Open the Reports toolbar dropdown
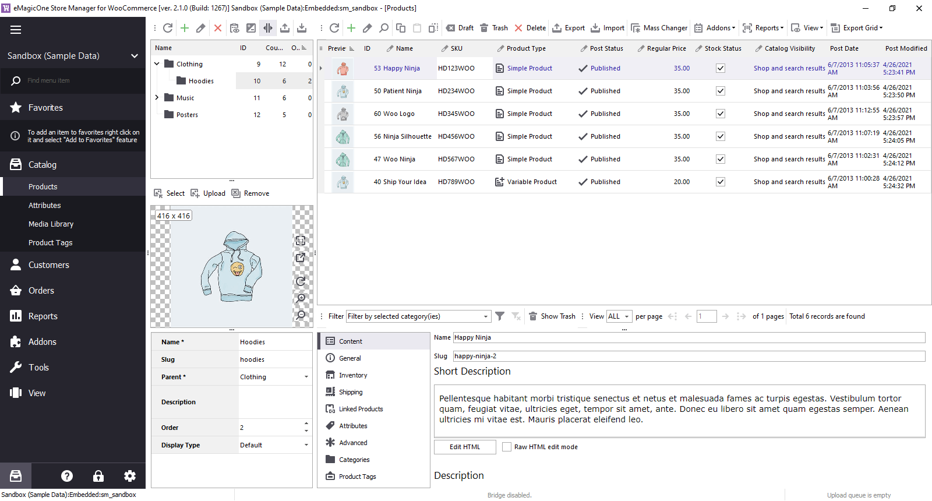 click(x=763, y=28)
